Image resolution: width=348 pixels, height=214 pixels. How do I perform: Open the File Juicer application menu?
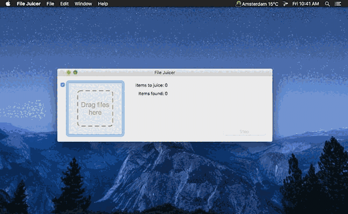(x=29, y=3)
